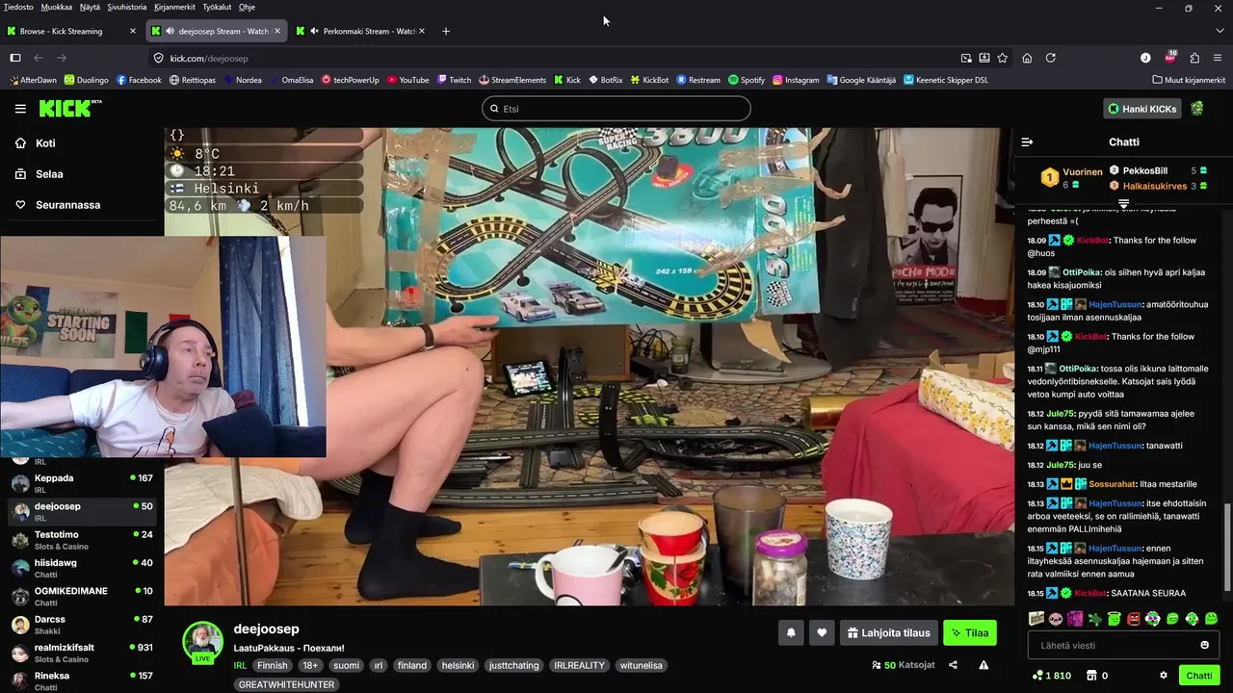Open the user avatar menu
This screenshot has height=693, width=1233.
[x=1197, y=109]
